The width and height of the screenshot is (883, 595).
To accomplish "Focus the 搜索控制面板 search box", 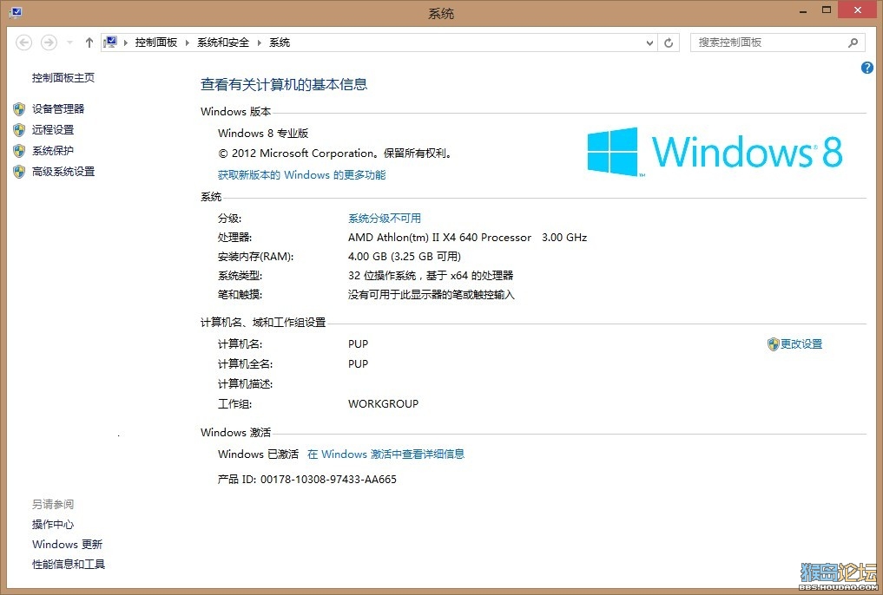I will click(x=777, y=42).
